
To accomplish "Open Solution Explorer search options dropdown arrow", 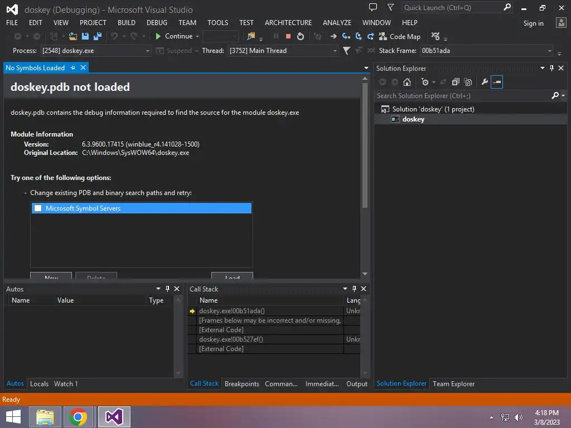I will click(x=563, y=95).
